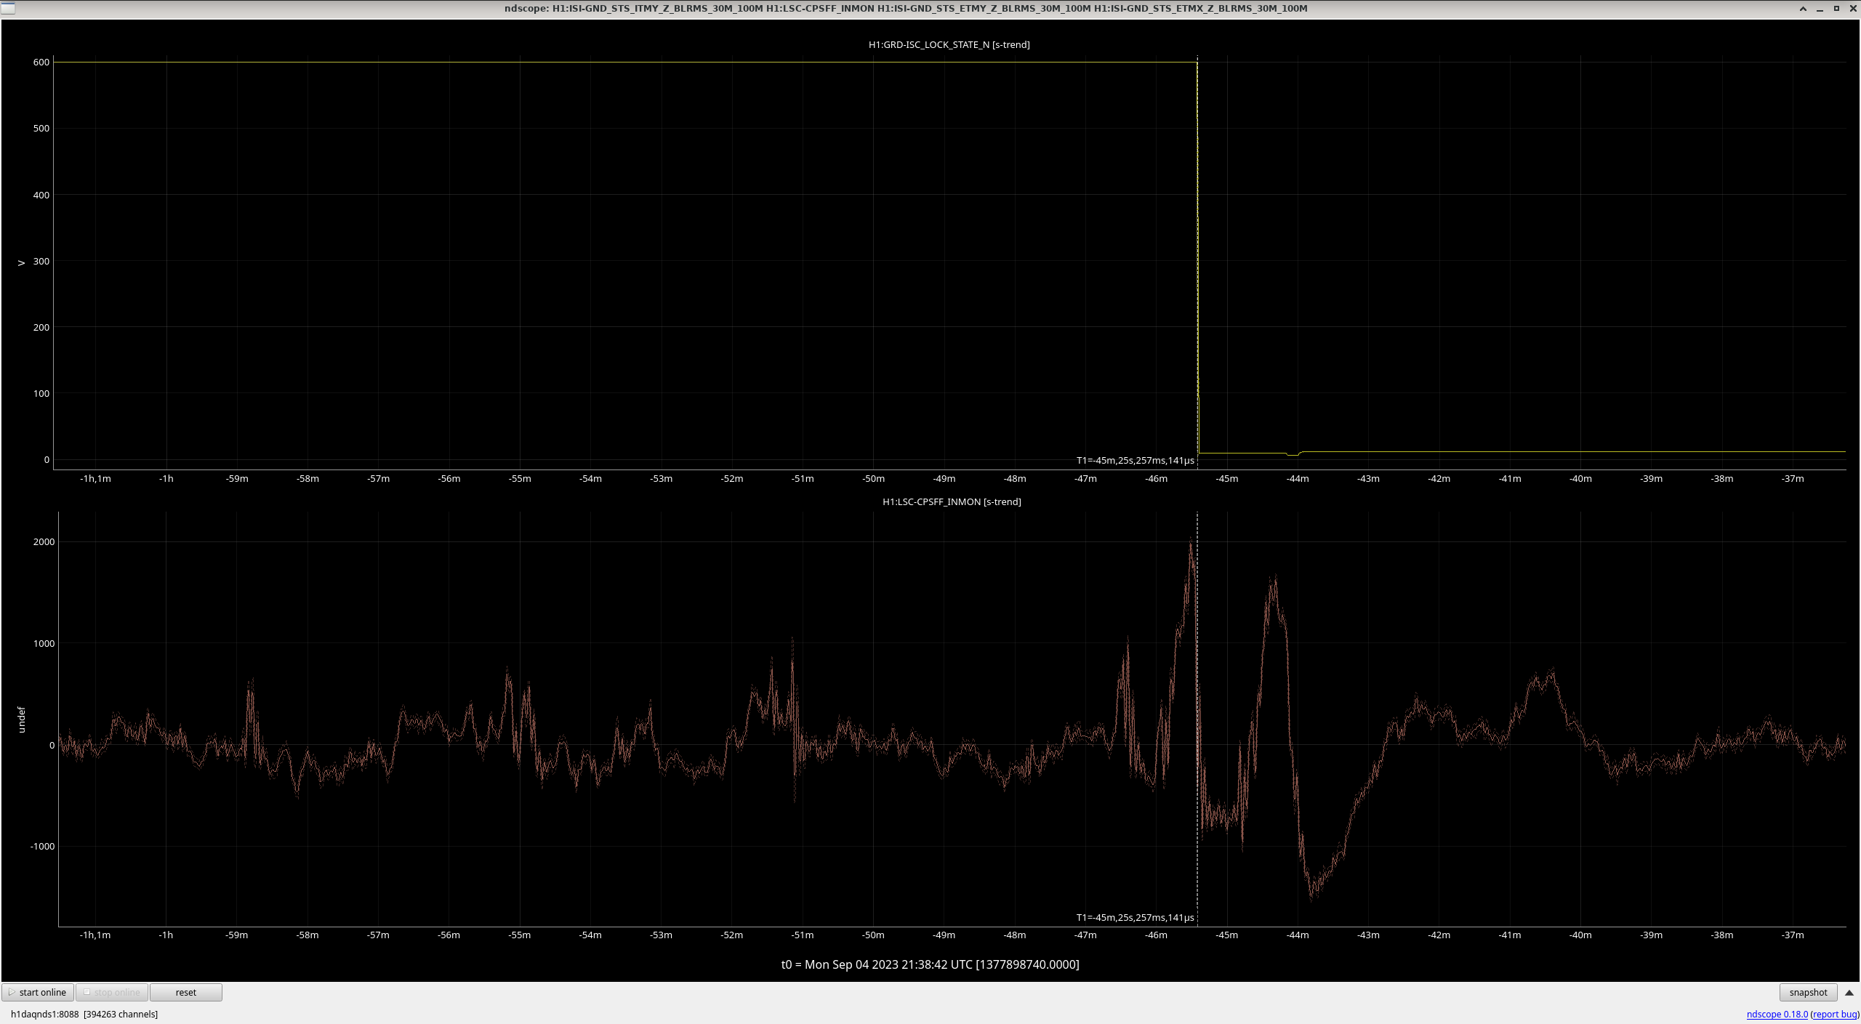Click the T1 cursor label in the bottom plot
The height and width of the screenshot is (1024, 1861).
(1135, 917)
